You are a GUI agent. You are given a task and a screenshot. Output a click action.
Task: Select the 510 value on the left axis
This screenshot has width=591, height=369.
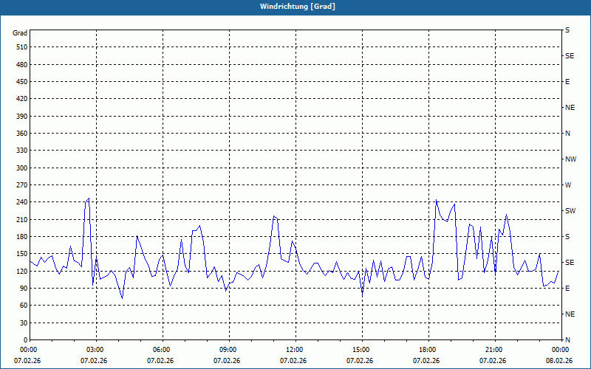click(x=20, y=47)
